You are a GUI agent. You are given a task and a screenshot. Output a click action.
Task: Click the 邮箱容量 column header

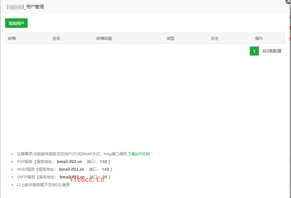(104, 38)
